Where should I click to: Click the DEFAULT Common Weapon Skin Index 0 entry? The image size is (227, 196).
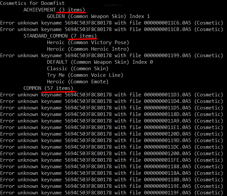[x=100, y=62]
